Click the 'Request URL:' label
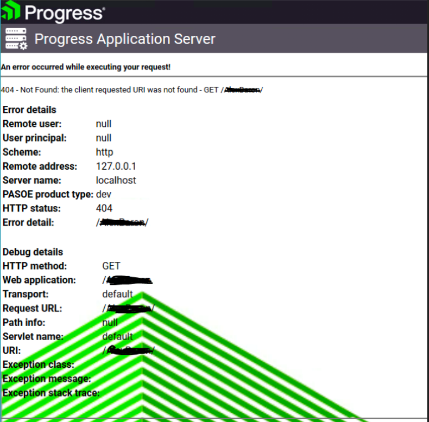The image size is (429, 422). [33, 309]
